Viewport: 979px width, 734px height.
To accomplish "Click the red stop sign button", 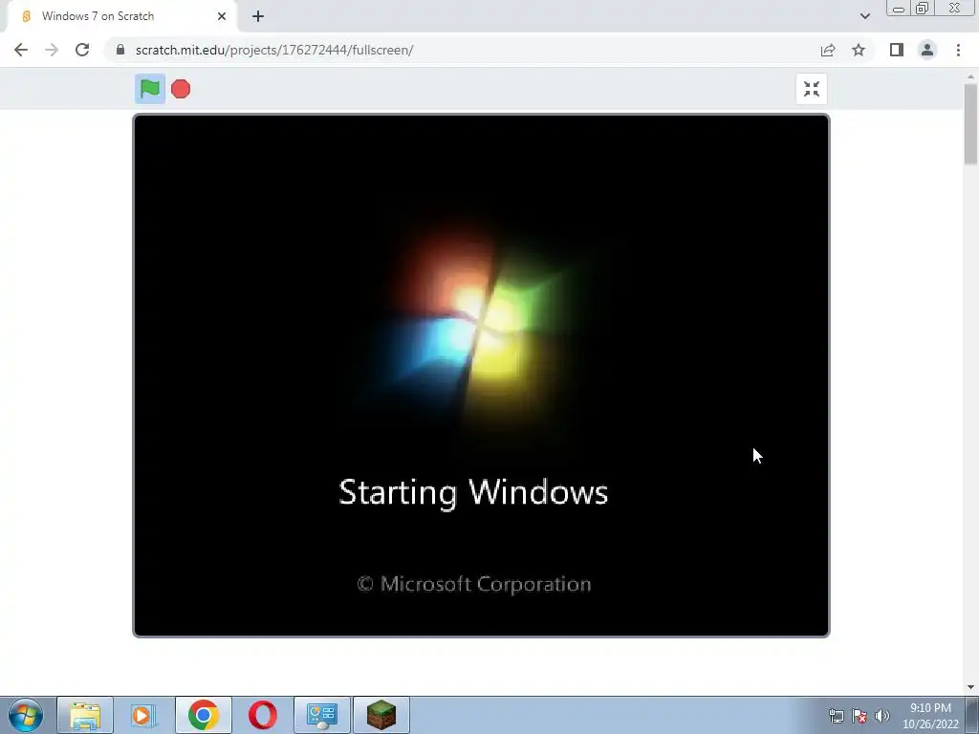I will [181, 89].
